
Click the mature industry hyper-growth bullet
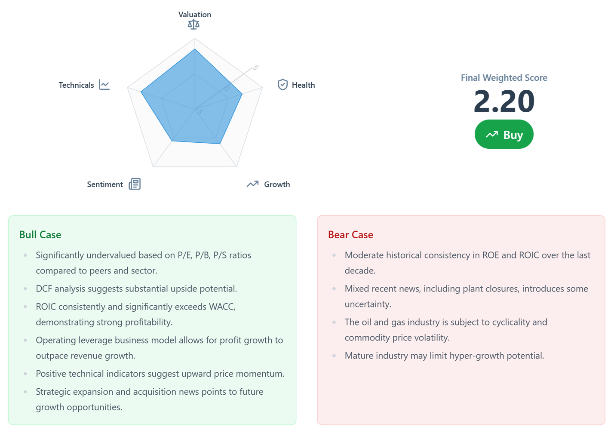(444, 356)
